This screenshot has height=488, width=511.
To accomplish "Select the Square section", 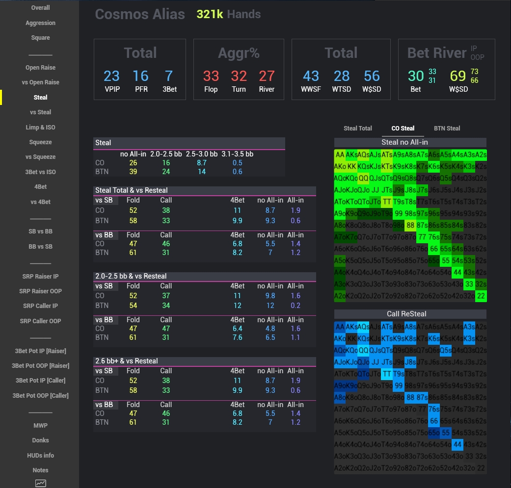I will tap(40, 37).
